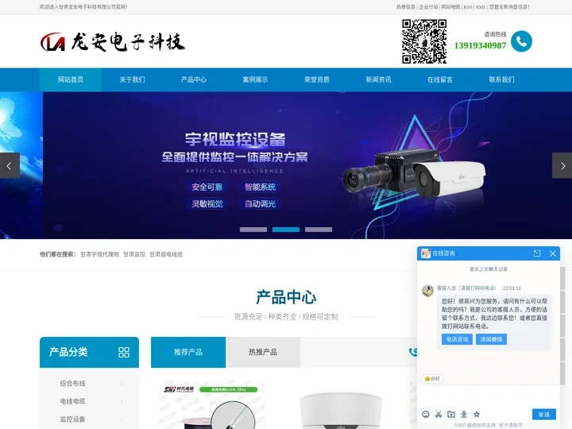This screenshot has height=429, width=572.
Task: Expand the chat window to popout view
Action: [537, 253]
